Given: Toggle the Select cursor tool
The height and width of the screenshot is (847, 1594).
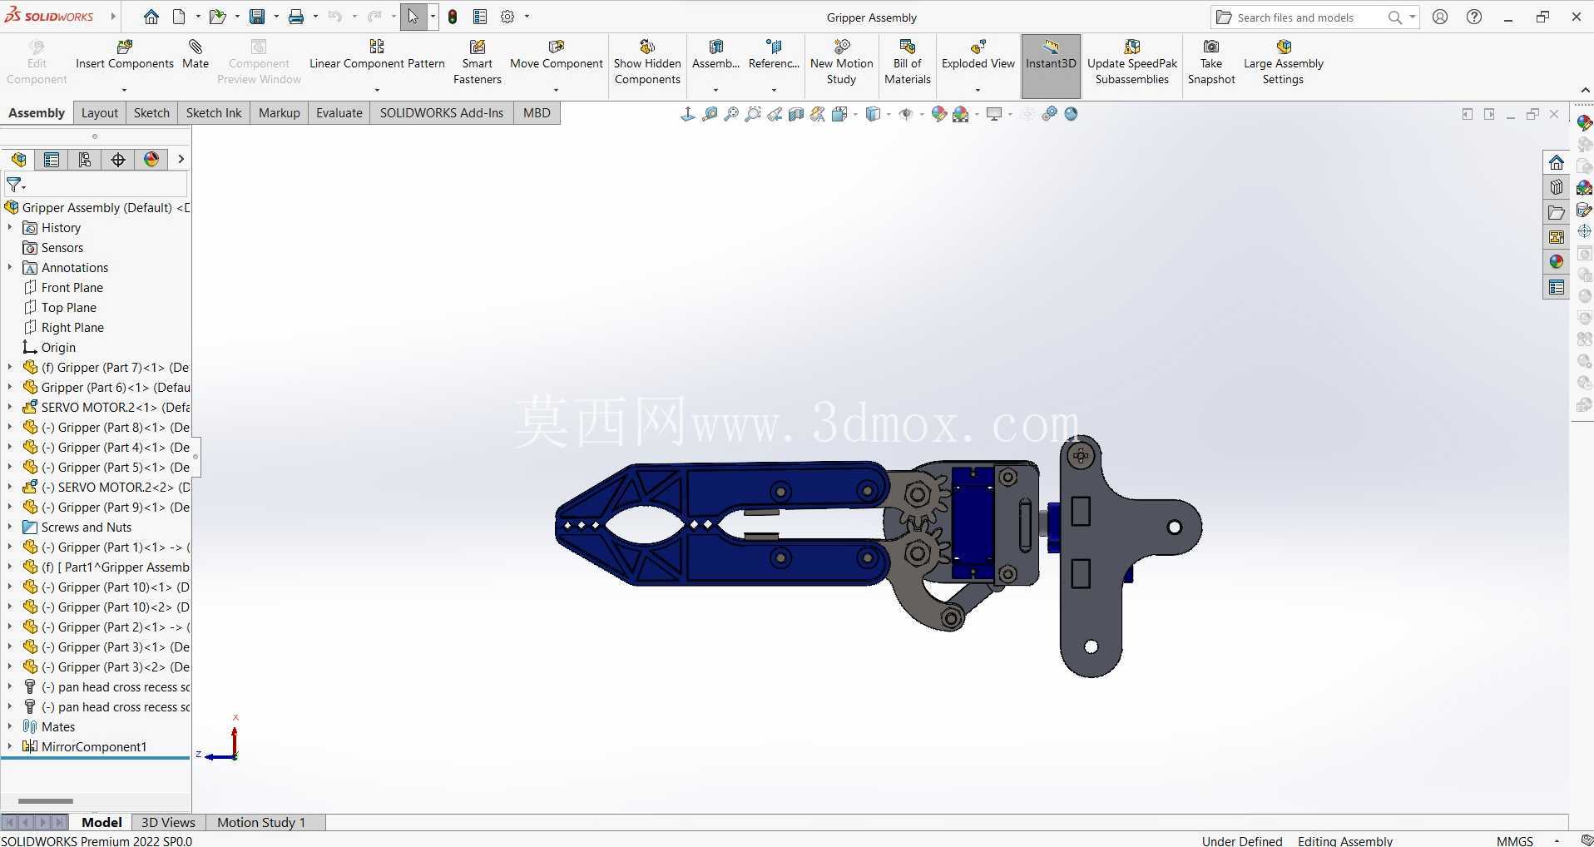Looking at the screenshot, I should point(413,17).
